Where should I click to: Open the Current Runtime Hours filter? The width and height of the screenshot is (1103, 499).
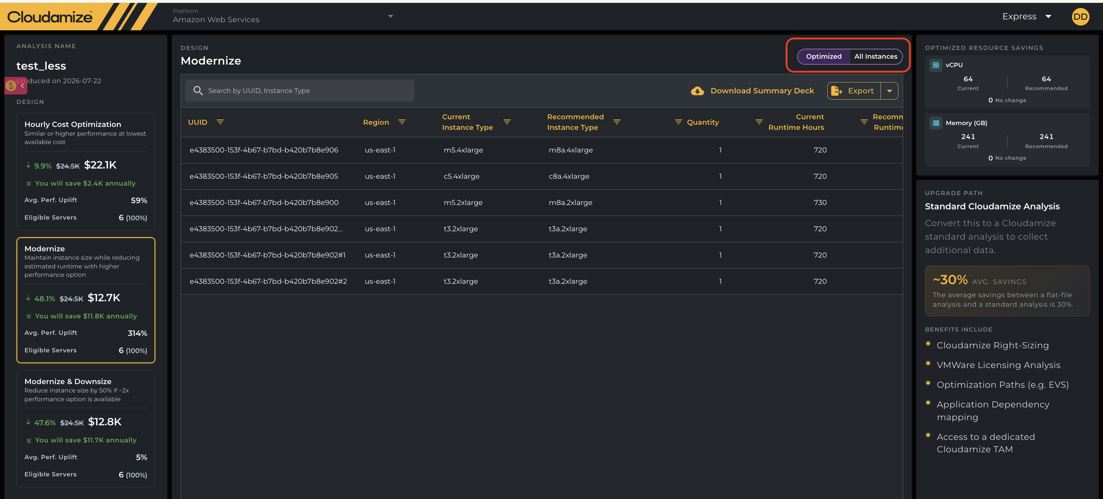pos(759,122)
